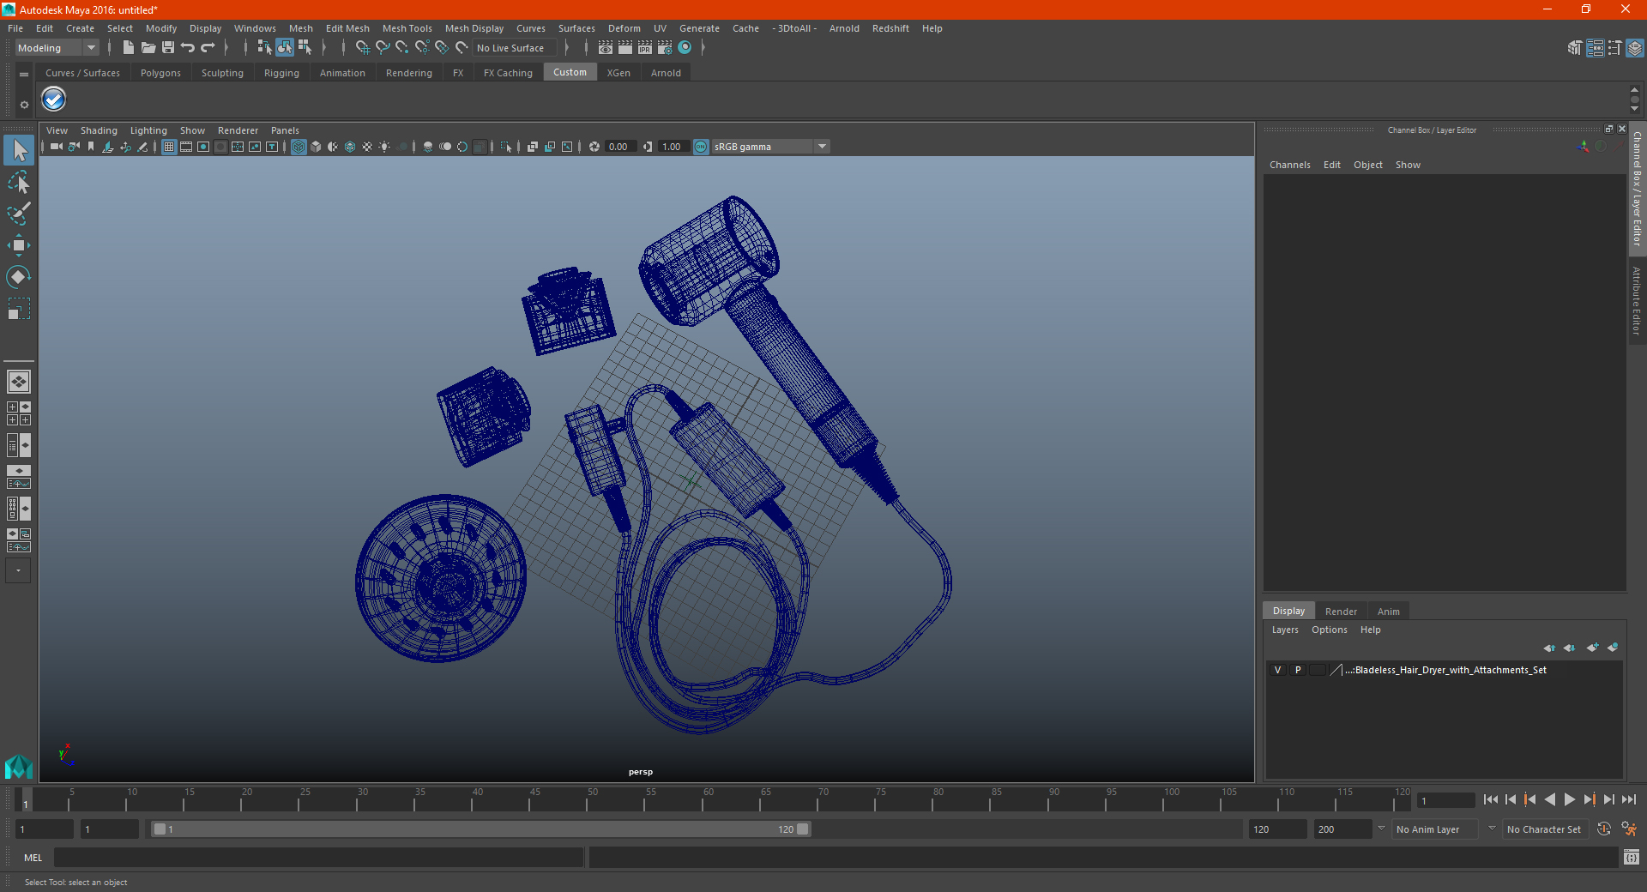Click the Open Scene folder icon
1647x892 pixels.
tap(148, 48)
